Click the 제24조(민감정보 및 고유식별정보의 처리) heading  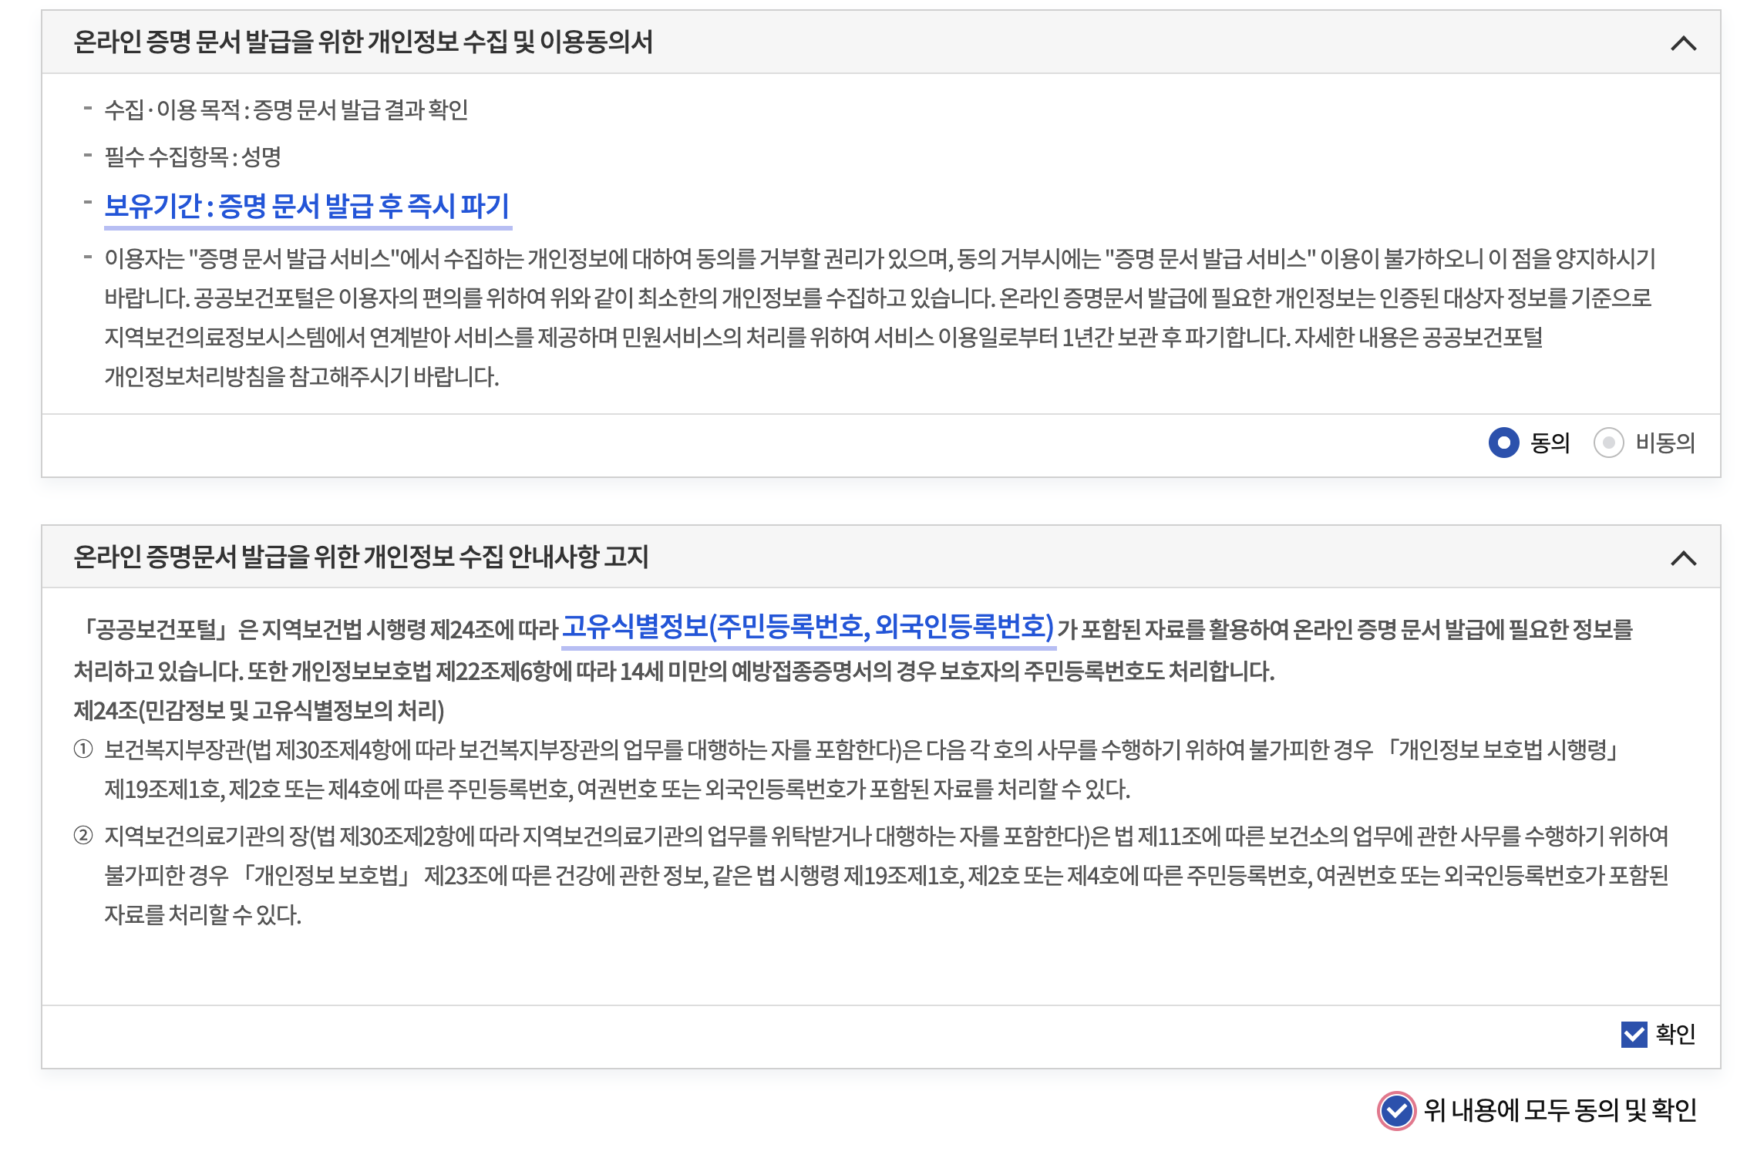tap(259, 710)
